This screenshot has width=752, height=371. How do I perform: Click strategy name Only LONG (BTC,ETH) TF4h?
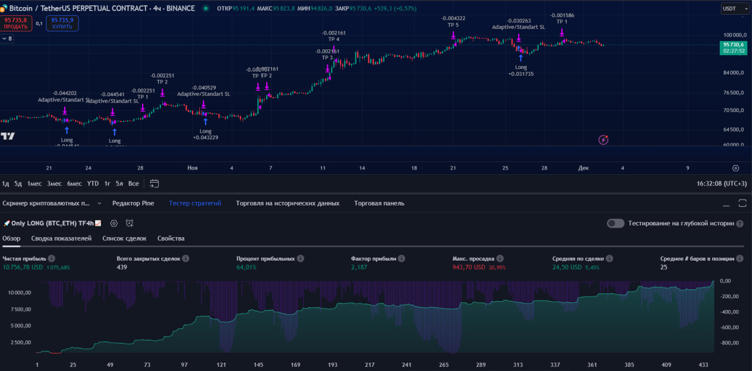click(52, 223)
